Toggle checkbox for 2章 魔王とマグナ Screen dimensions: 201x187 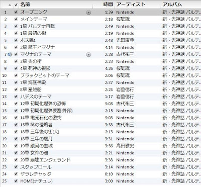[x=16, y=47]
